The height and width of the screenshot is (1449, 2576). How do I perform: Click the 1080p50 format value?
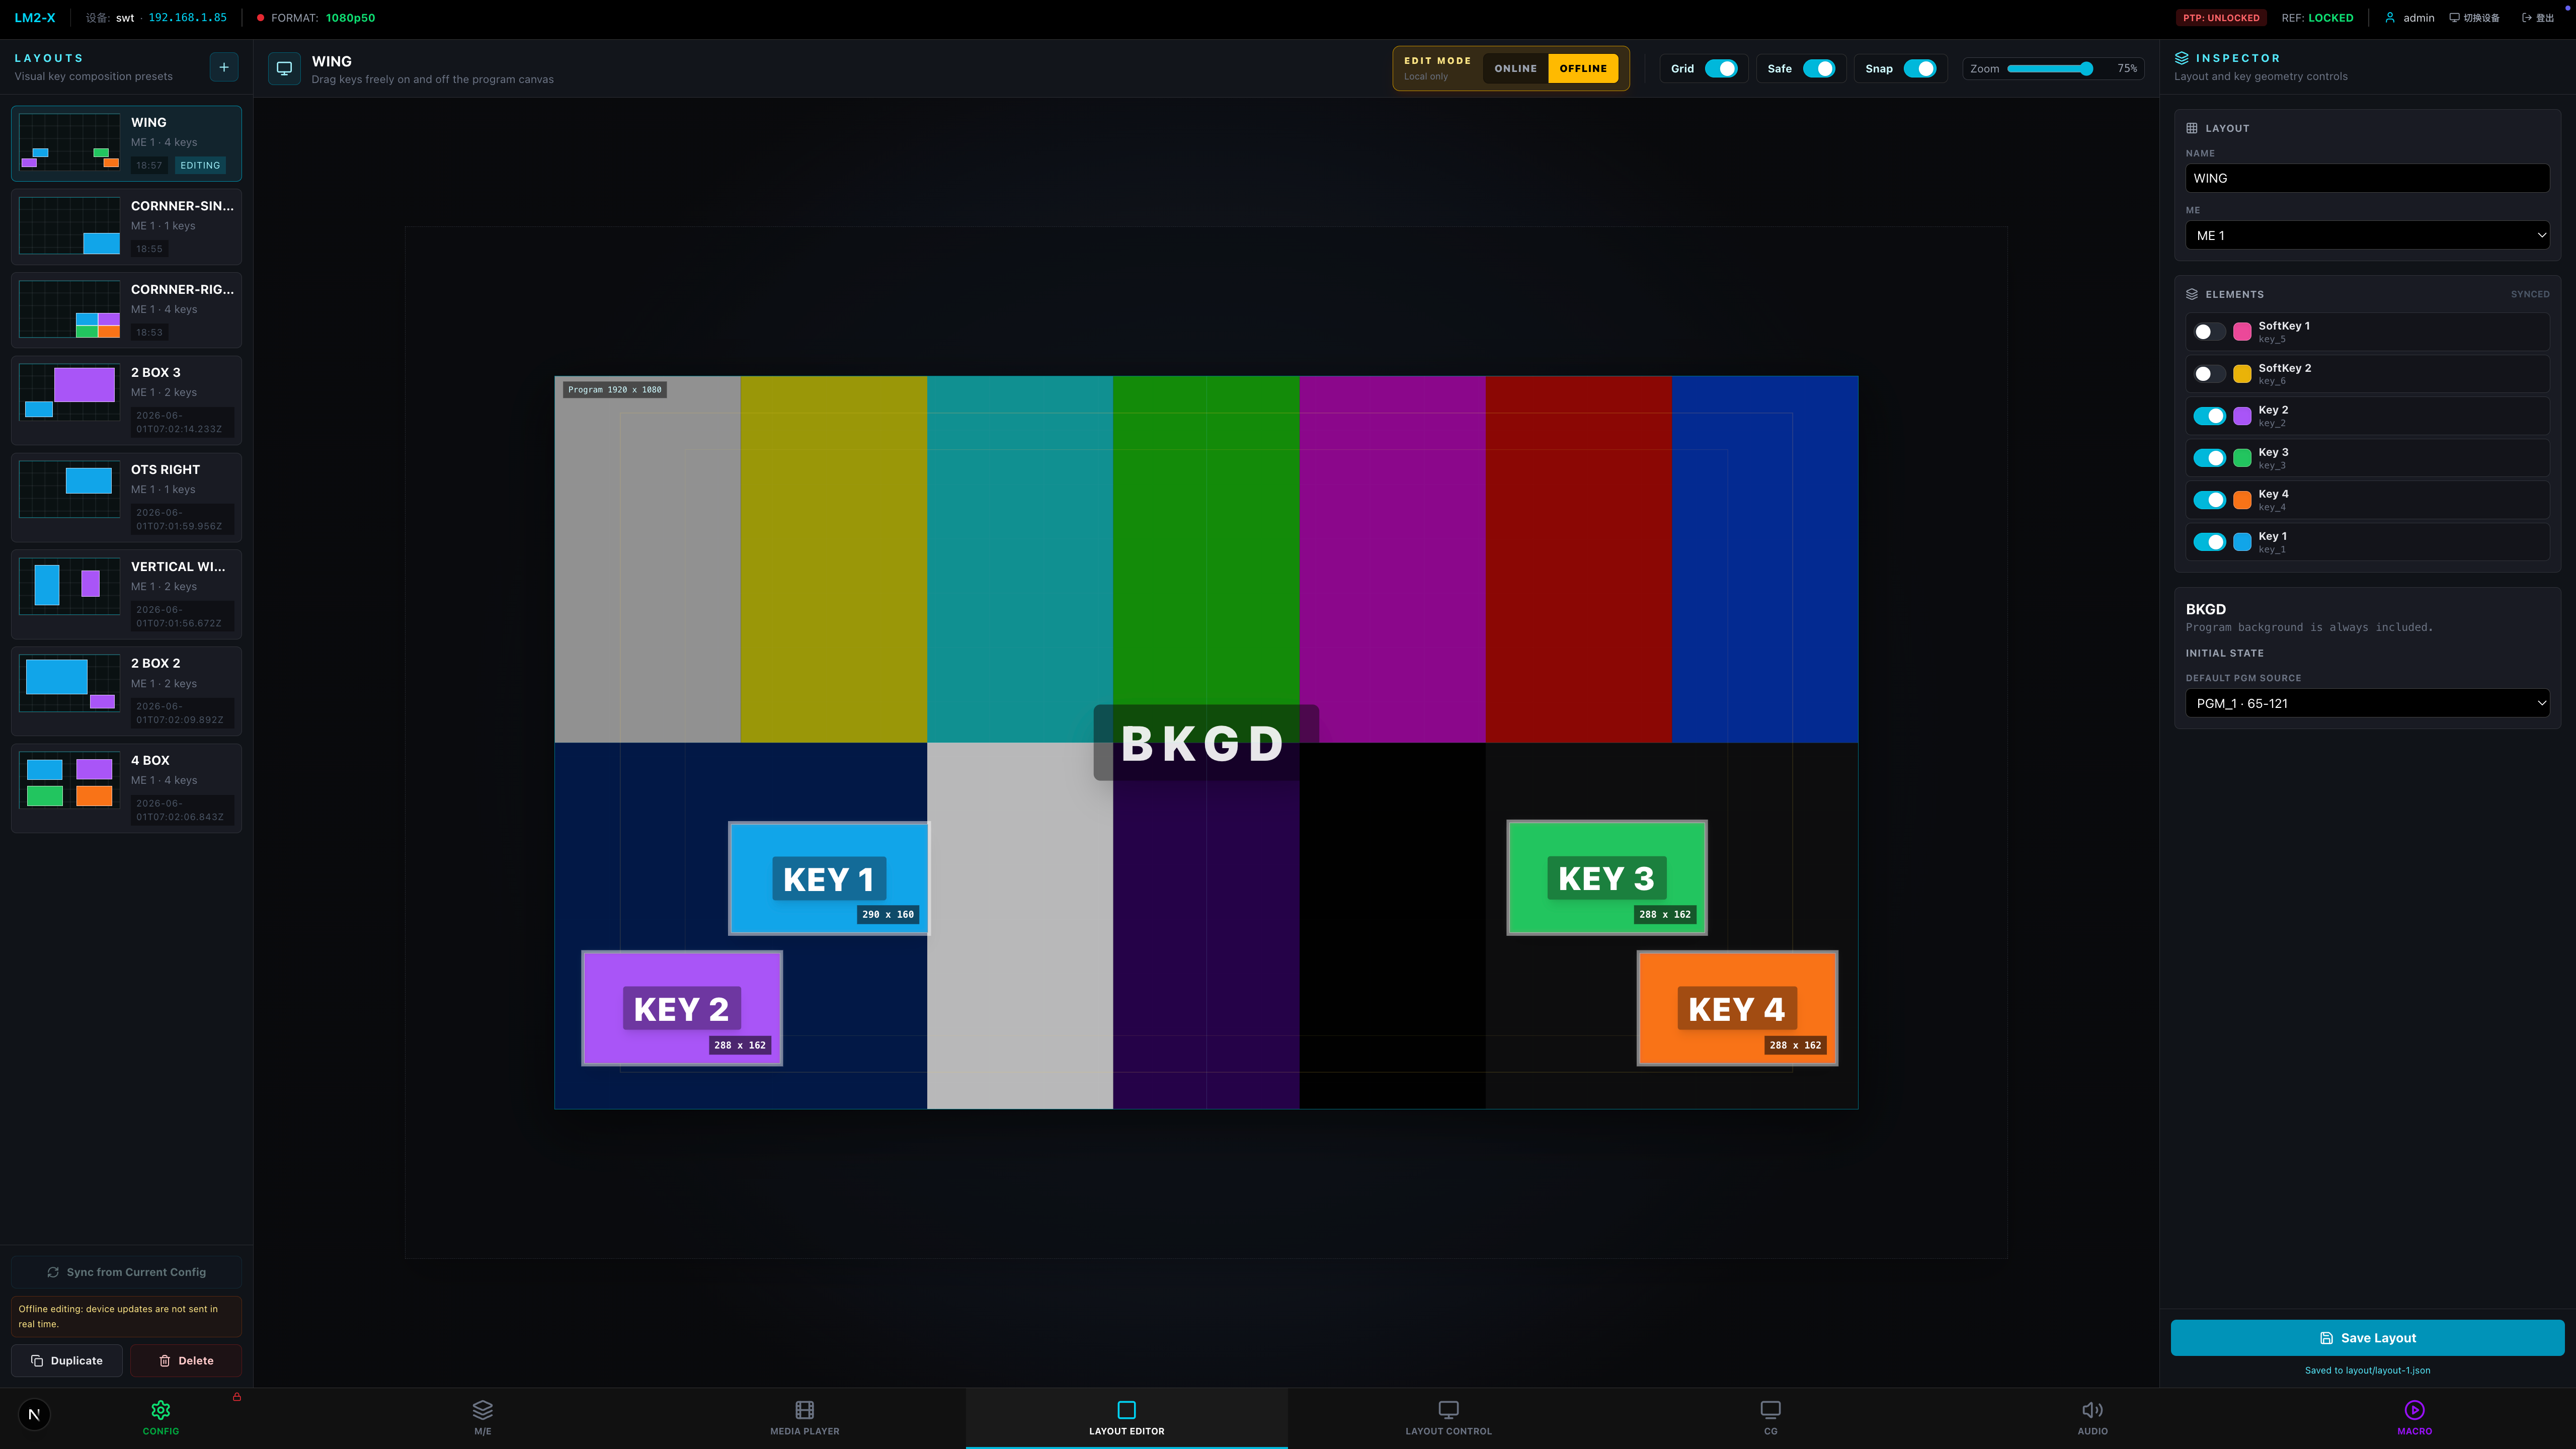pos(350,18)
